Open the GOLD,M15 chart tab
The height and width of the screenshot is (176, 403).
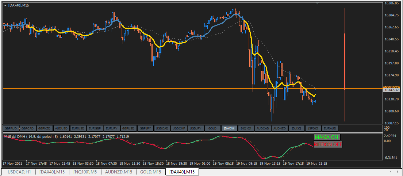(151, 172)
